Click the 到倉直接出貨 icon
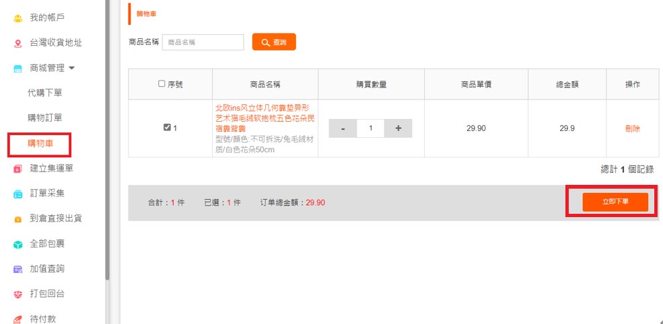The image size is (663, 324). 18,219
